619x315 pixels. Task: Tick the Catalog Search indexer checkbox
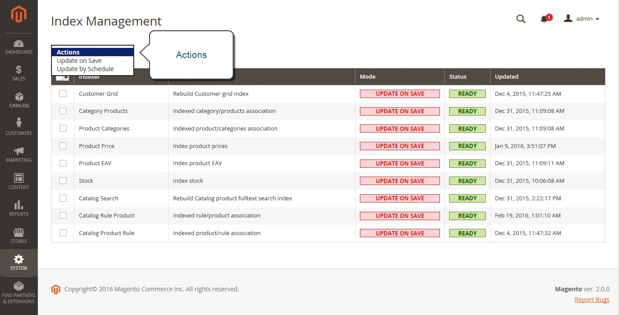(x=63, y=198)
